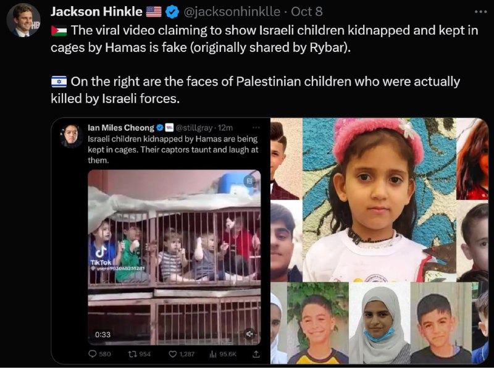Open Jackson Hinkle's profile avatar
The height and width of the screenshot is (368, 494).
(x=23, y=20)
